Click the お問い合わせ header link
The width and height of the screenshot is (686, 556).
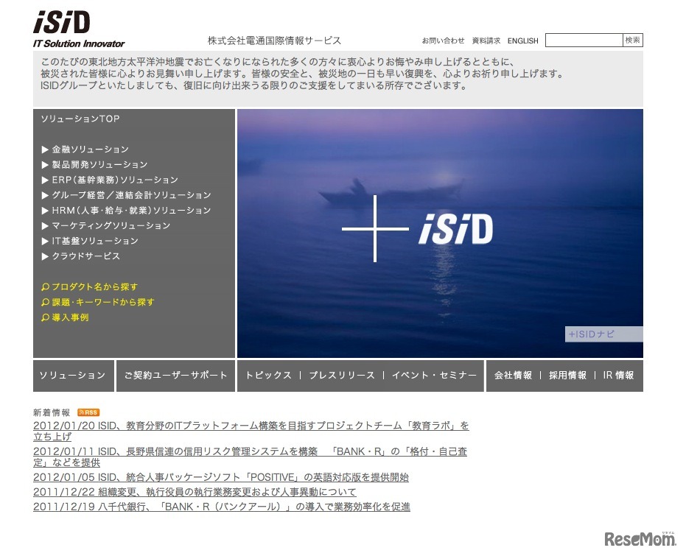pyautogui.click(x=443, y=41)
